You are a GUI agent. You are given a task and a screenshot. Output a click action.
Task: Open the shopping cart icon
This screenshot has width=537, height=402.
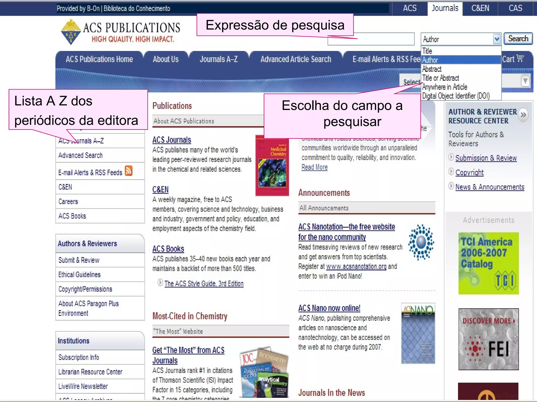(x=520, y=58)
